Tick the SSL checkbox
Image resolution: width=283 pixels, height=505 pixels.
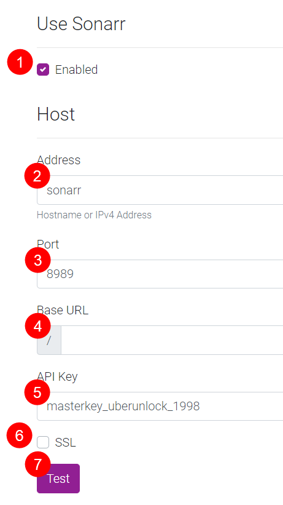[x=43, y=442]
